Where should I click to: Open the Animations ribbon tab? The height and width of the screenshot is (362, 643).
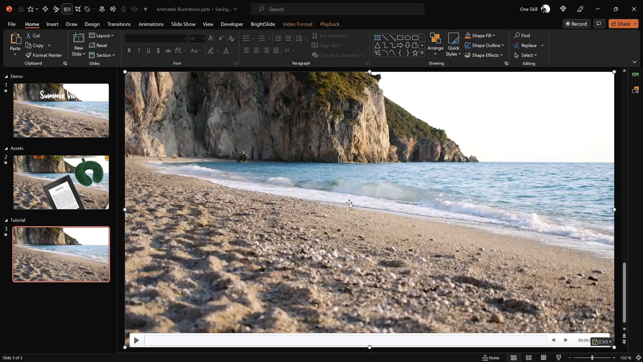(x=151, y=24)
